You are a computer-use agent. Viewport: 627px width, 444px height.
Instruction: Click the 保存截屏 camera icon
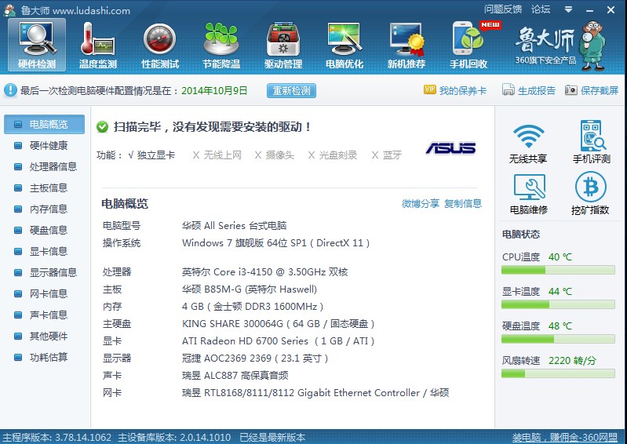tap(571, 90)
